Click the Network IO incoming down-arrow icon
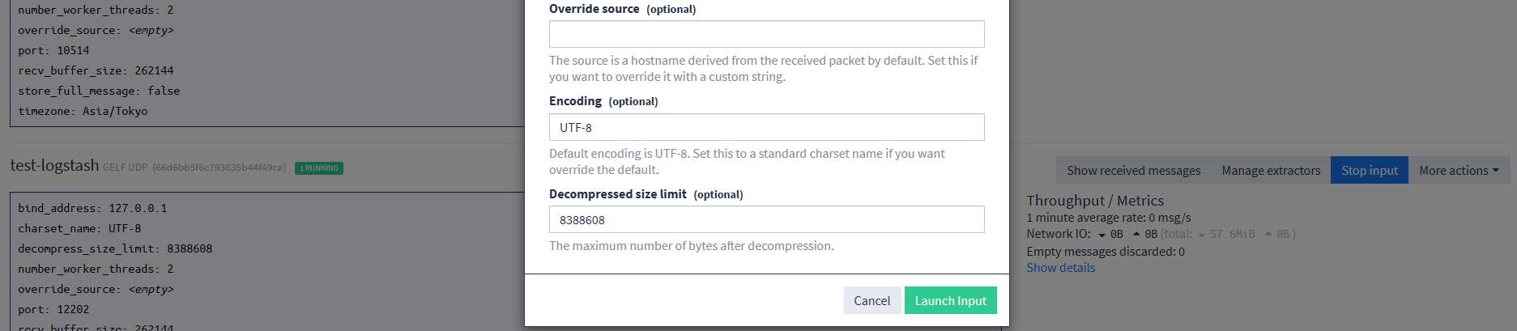 pyautogui.click(x=1102, y=235)
